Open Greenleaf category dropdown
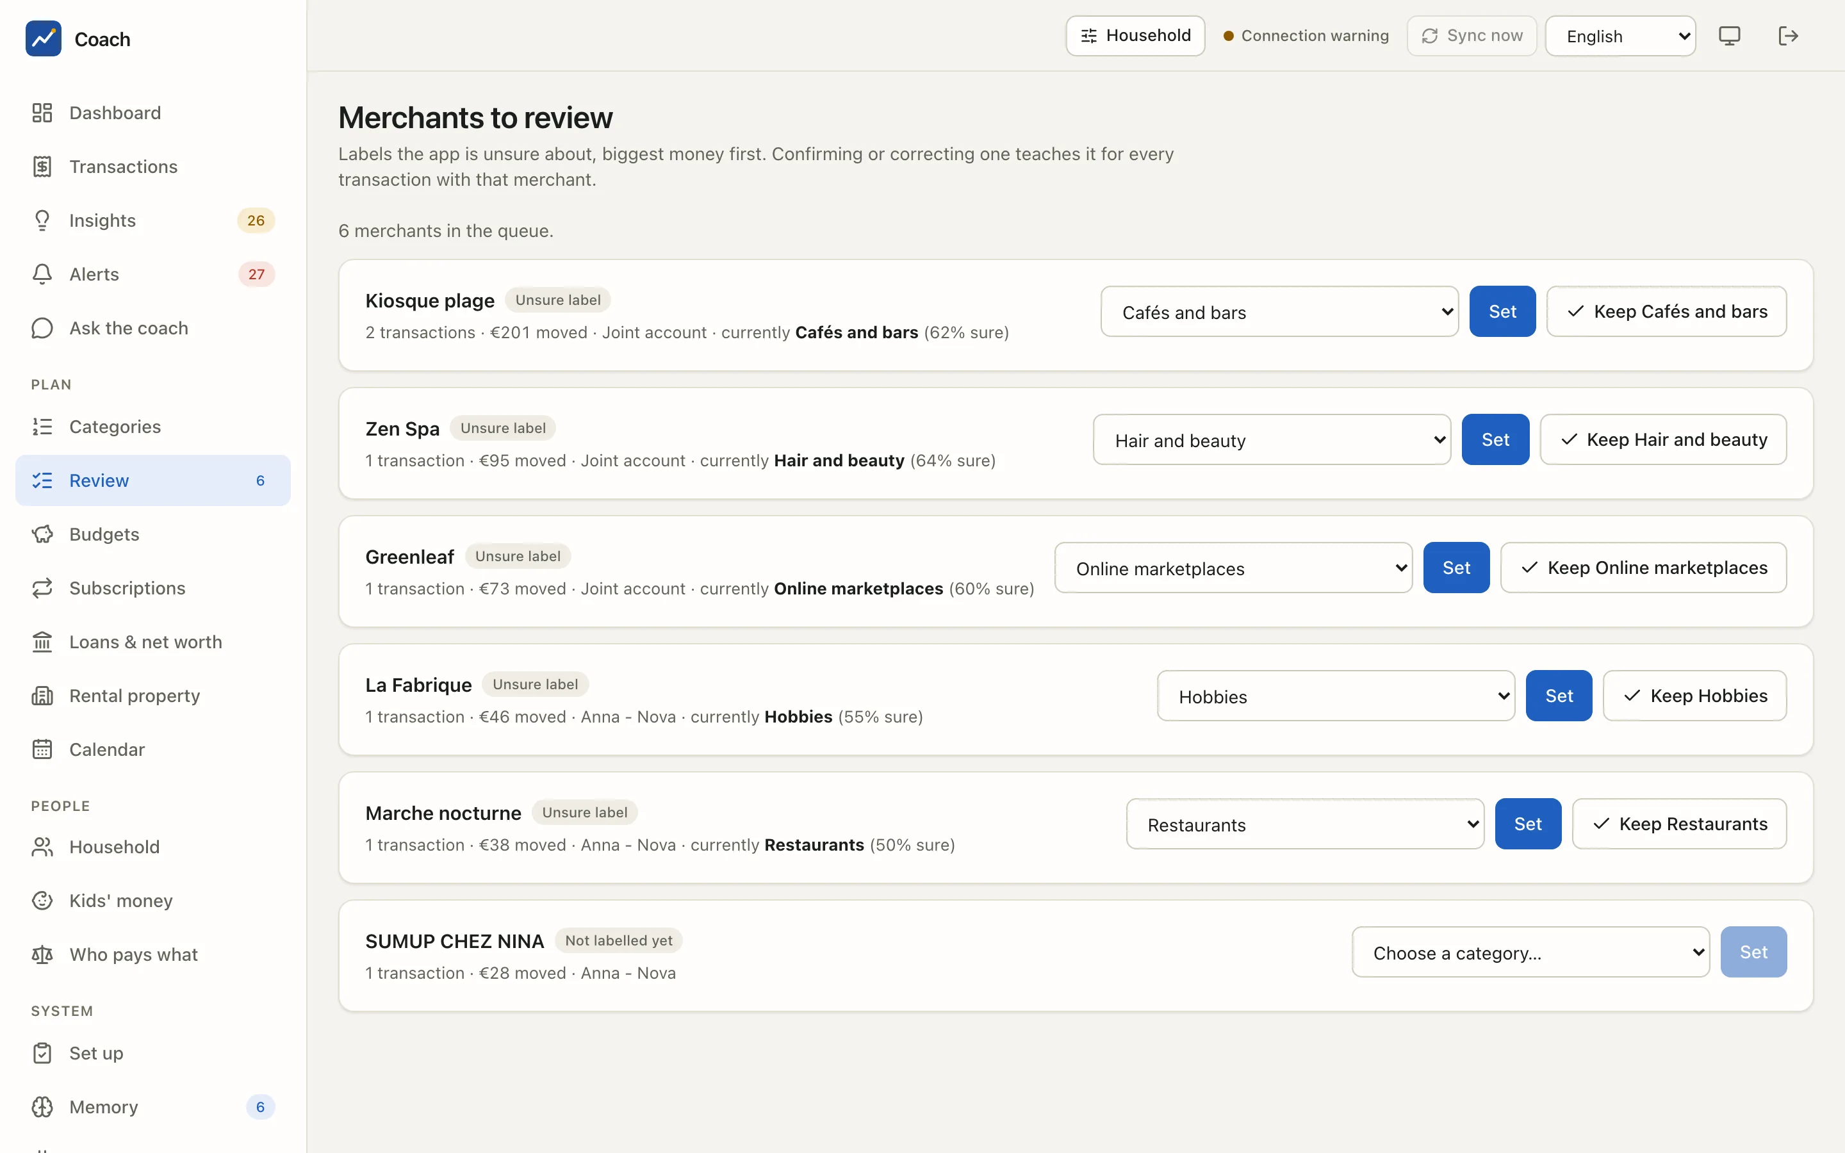The height and width of the screenshot is (1153, 1845). click(x=1233, y=568)
